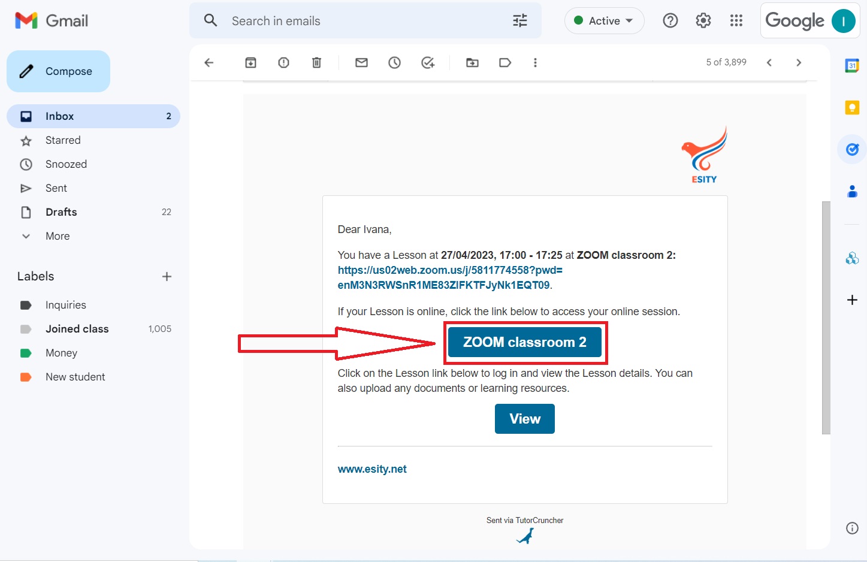Open Contacts side panel
Image resolution: width=867 pixels, height=562 pixels.
(852, 192)
